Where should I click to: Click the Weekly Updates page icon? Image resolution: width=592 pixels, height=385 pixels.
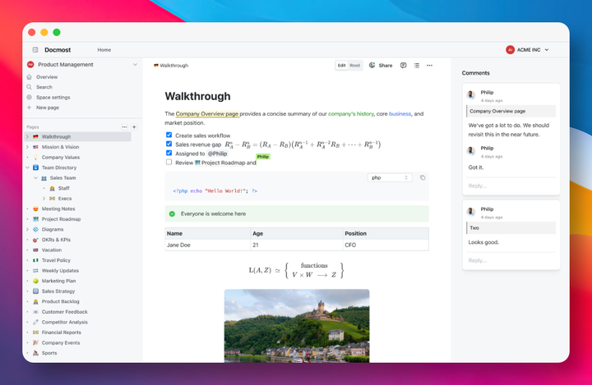35,271
